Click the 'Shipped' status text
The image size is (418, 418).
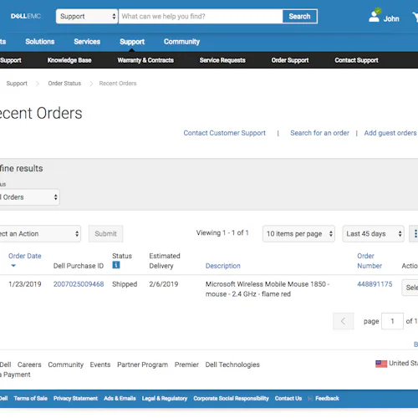(x=125, y=284)
